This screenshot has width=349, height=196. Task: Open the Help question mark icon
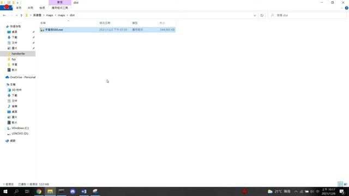pos(346,8)
